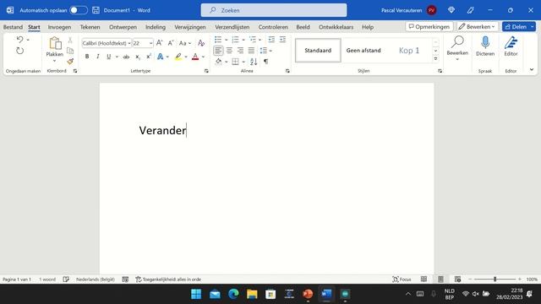Apply red font color
Image resolution: width=541 pixels, height=304 pixels.
point(195,57)
